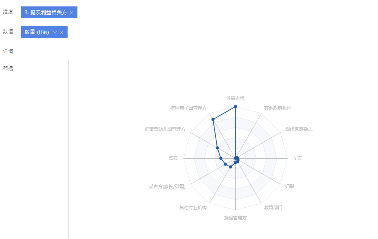Click the empty 详情 field row

(189, 51)
